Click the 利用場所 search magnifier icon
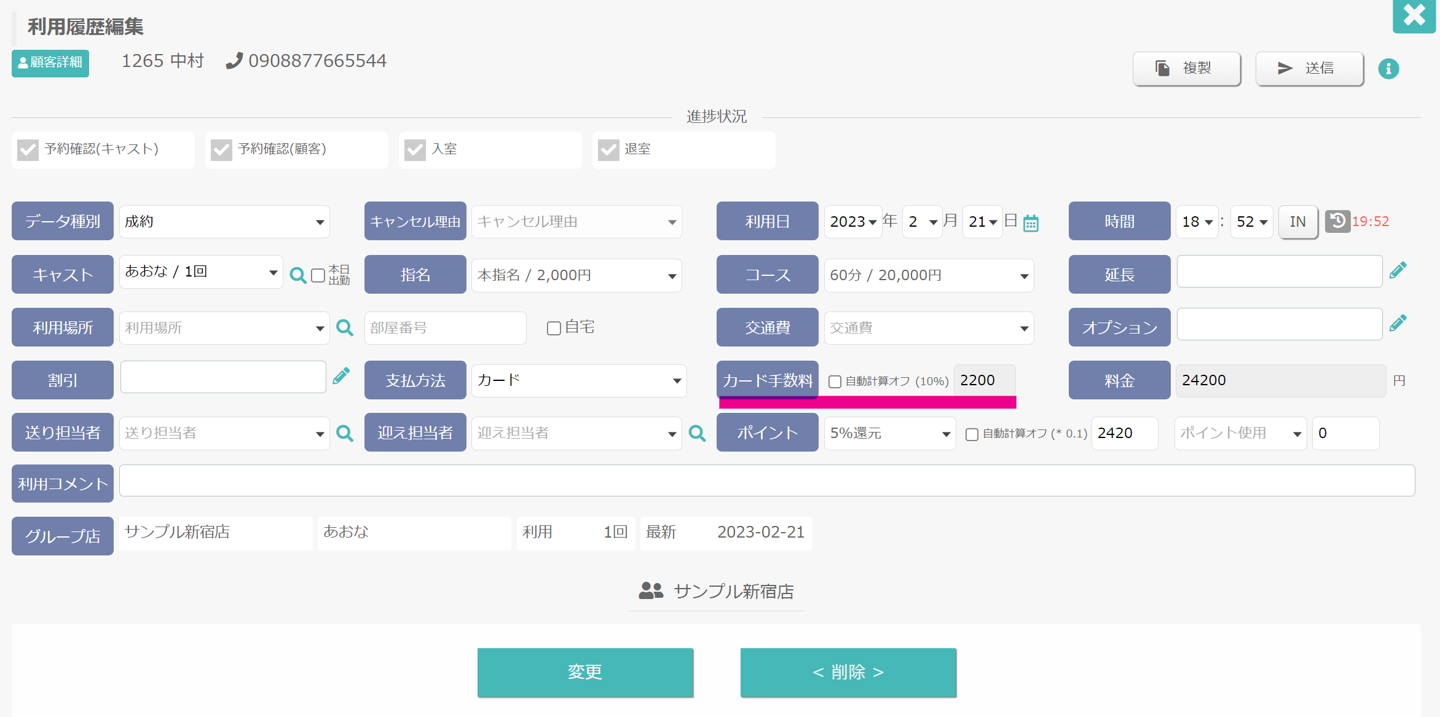Image resolution: width=1440 pixels, height=717 pixels. [x=345, y=327]
